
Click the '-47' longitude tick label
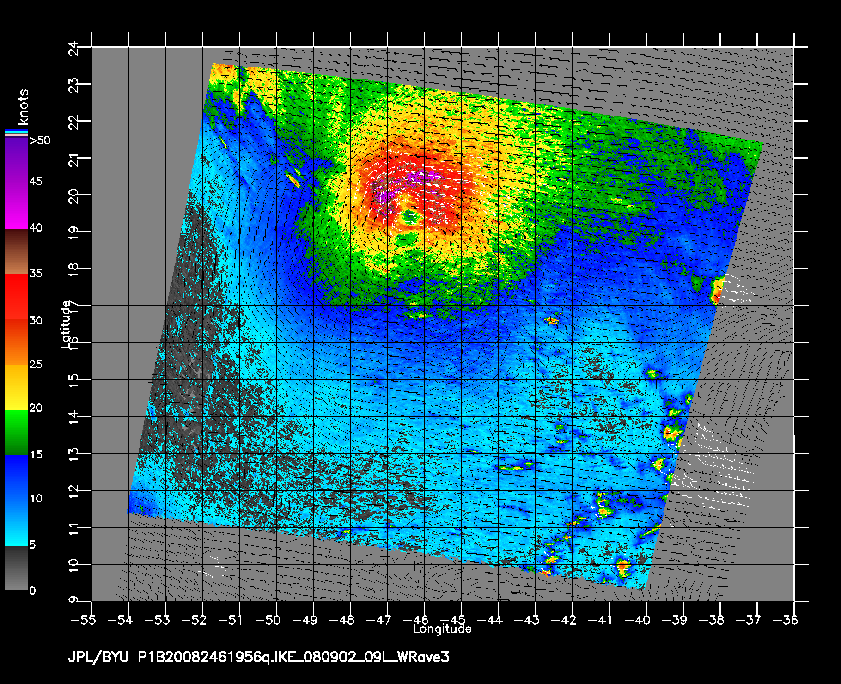379,620
